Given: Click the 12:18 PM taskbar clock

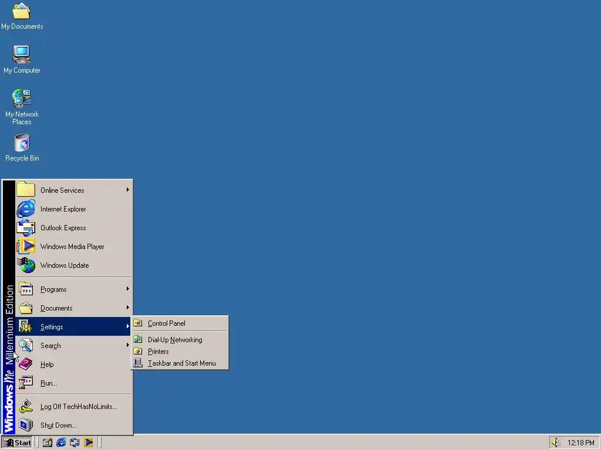Looking at the screenshot, I should 580,443.
